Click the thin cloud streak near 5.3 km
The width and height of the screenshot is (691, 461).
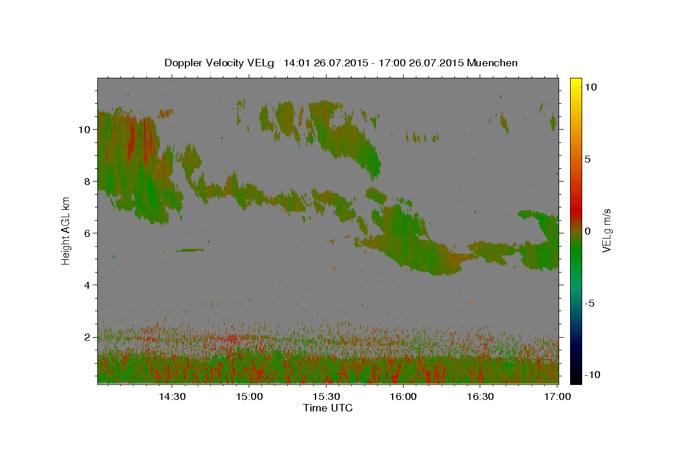tap(184, 250)
